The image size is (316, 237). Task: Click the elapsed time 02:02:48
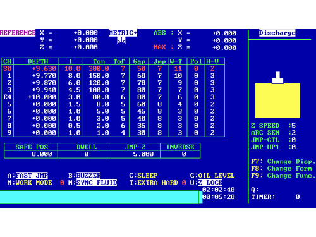219,190
